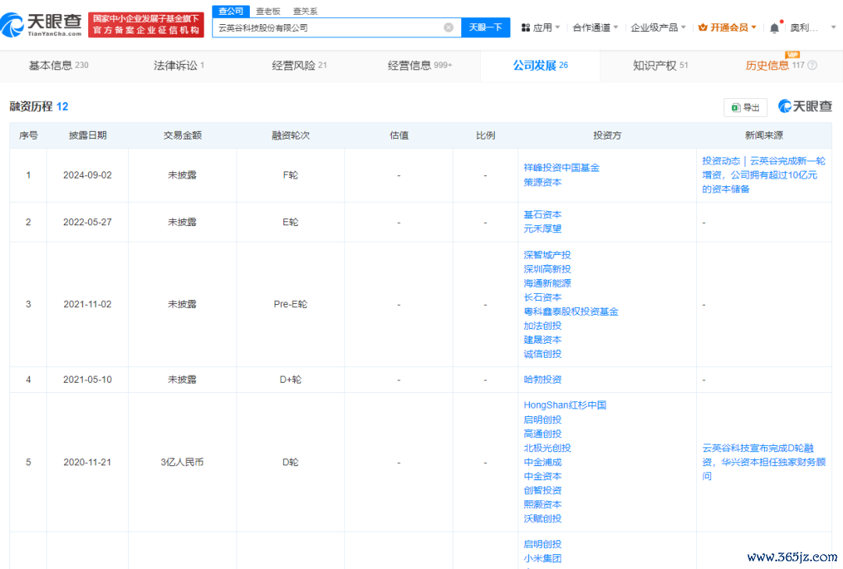Screen dimensions: 843x569
Task: Open investor link 建晟资本
Action: (x=542, y=340)
